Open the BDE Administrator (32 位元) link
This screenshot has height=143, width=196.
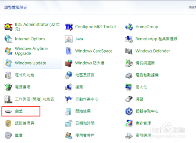[x=37, y=27]
